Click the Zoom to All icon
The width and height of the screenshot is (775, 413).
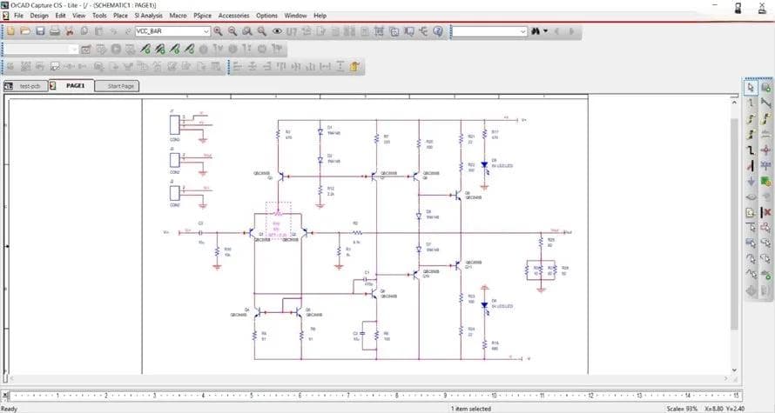pos(262,31)
